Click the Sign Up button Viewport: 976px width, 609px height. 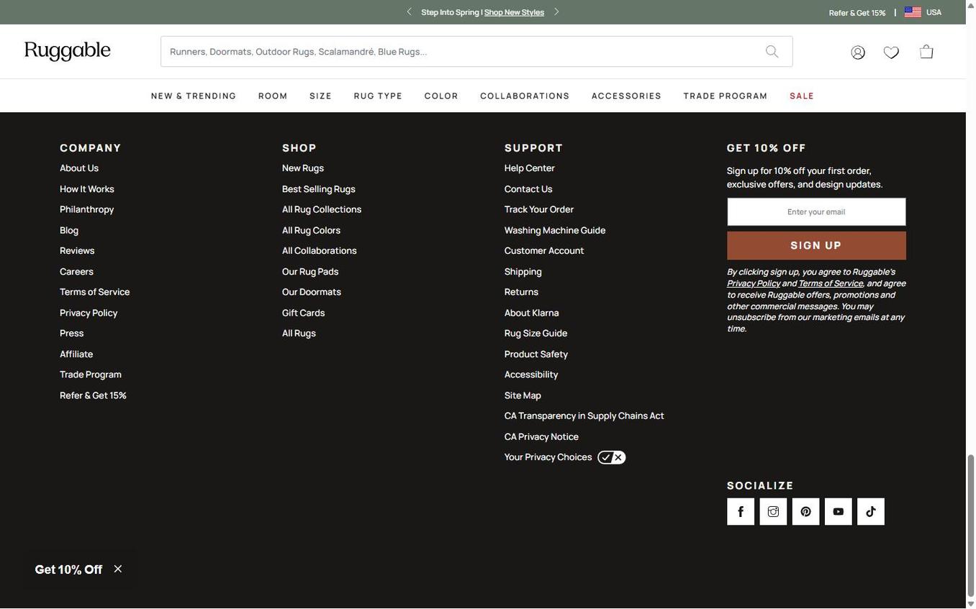pyautogui.click(x=816, y=244)
